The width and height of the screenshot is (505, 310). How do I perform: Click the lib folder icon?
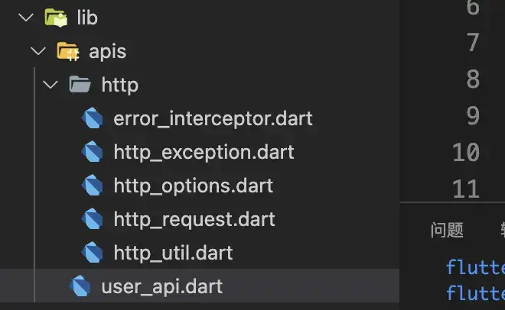[x=56, y=18]
